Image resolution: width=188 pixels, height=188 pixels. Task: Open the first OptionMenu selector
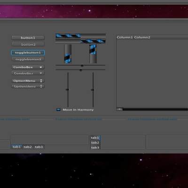pos(28,81)
